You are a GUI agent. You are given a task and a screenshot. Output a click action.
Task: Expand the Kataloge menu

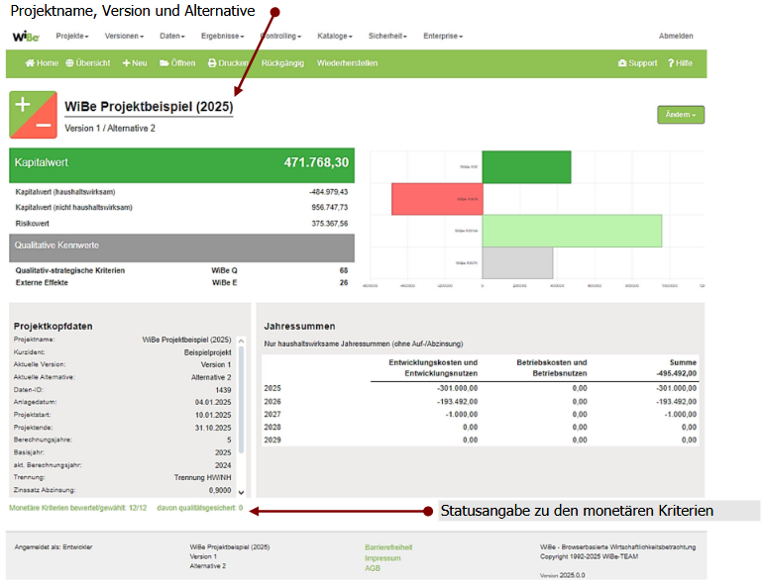(334, 36)
